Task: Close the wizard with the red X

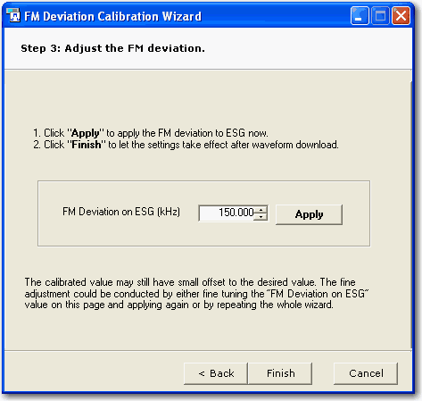Action: pyautogui.click(x=401, y=16)
